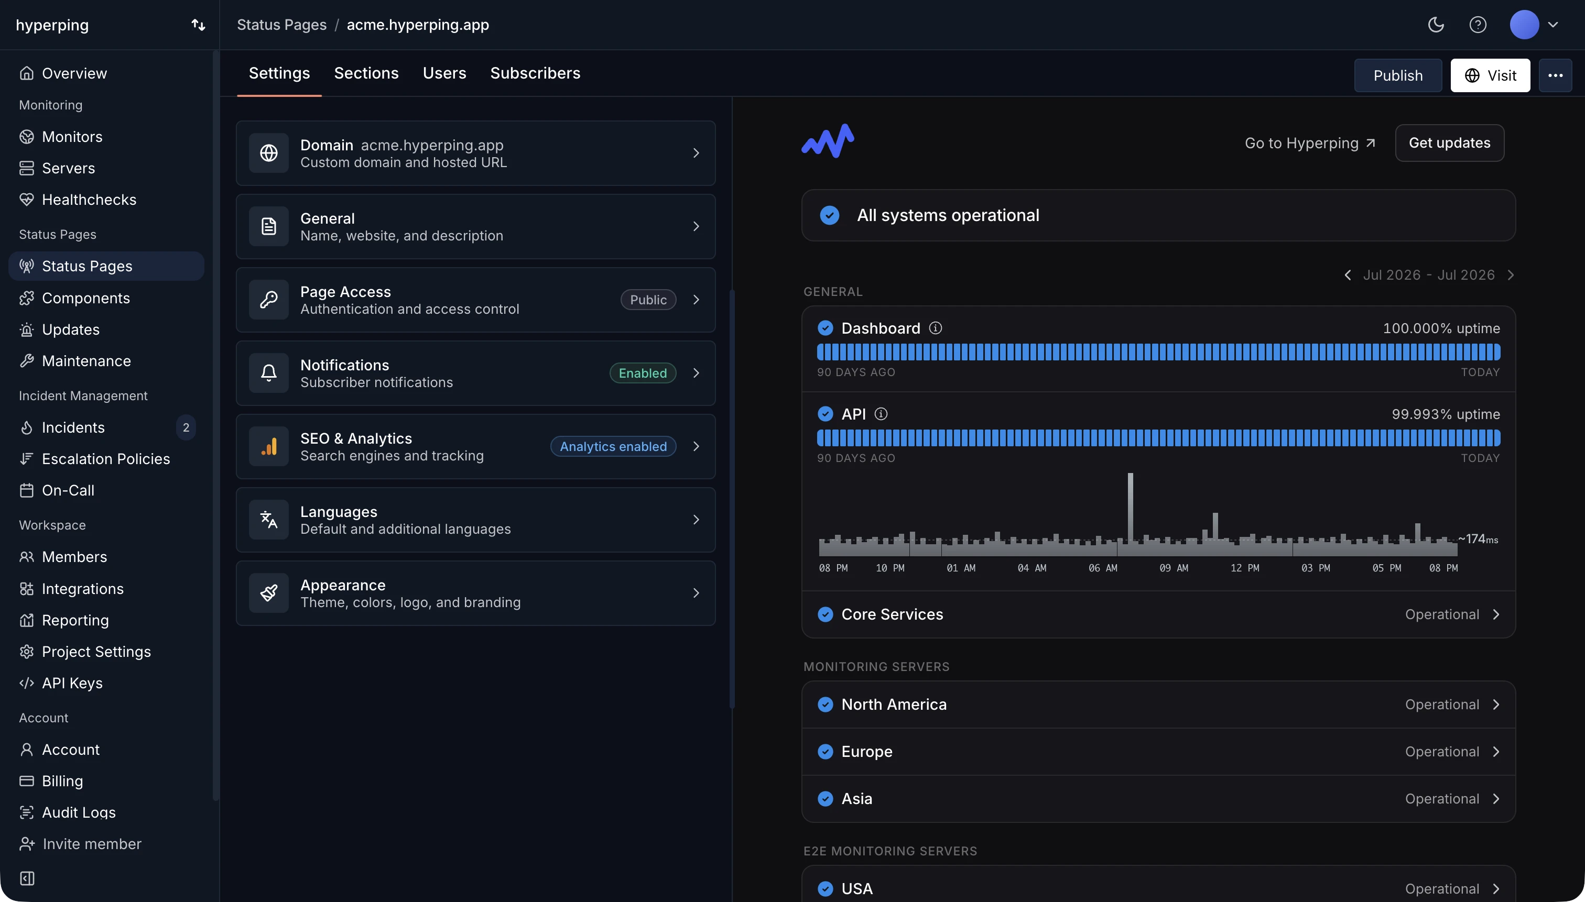This screenshot has height=902, width=1585.
Task: Click the API uptime bar
Action: (1158, 438)
